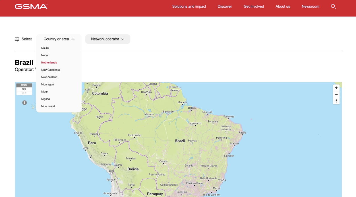Choose Nicaragua in the dropdown

pos(47,84)
